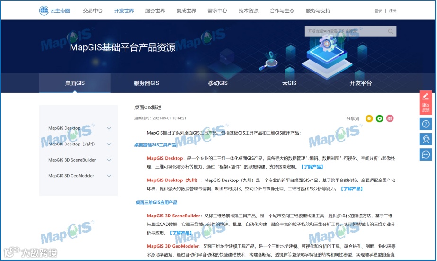Expand the MapGIS Desktop sidebar chevron
Viewport: 437px width, 261px height.
[109, 128]
